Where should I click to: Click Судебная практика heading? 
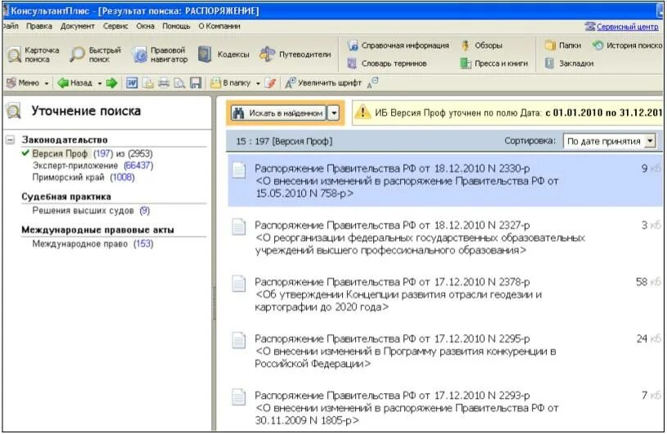[66, 197]
